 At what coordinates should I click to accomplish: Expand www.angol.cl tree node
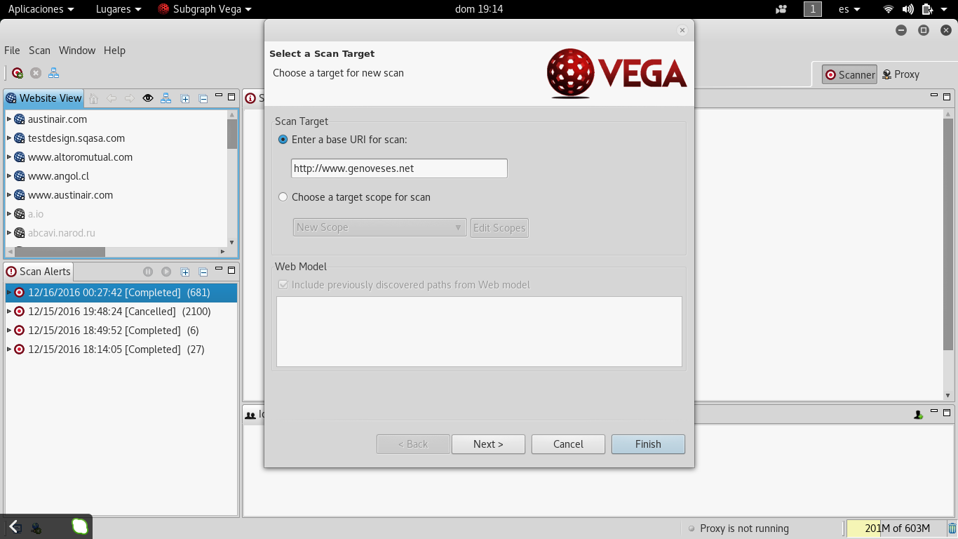click(9, 176)
